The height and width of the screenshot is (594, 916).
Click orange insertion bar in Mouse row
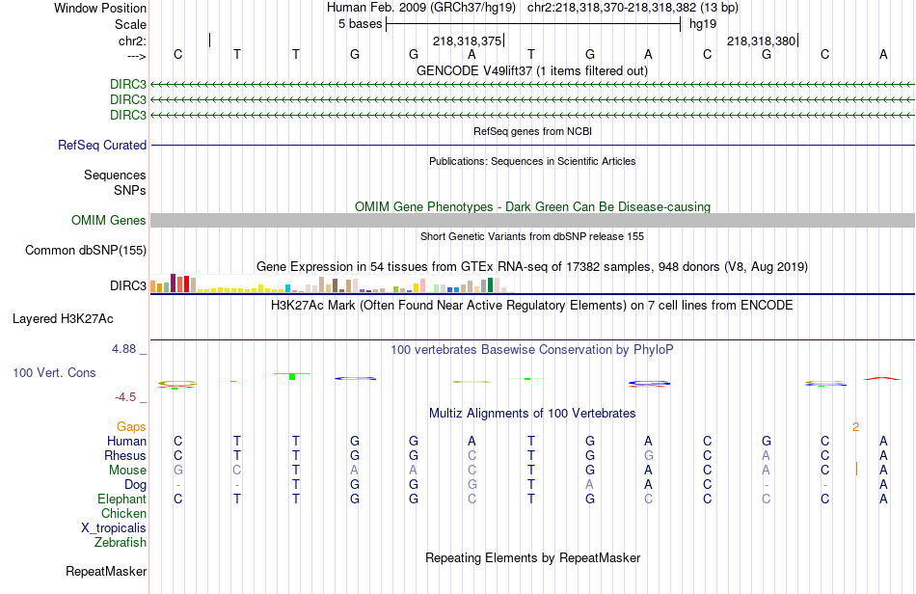coord(856,469)
